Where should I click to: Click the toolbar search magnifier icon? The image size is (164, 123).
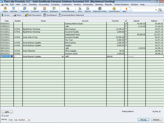click(160, 10)
